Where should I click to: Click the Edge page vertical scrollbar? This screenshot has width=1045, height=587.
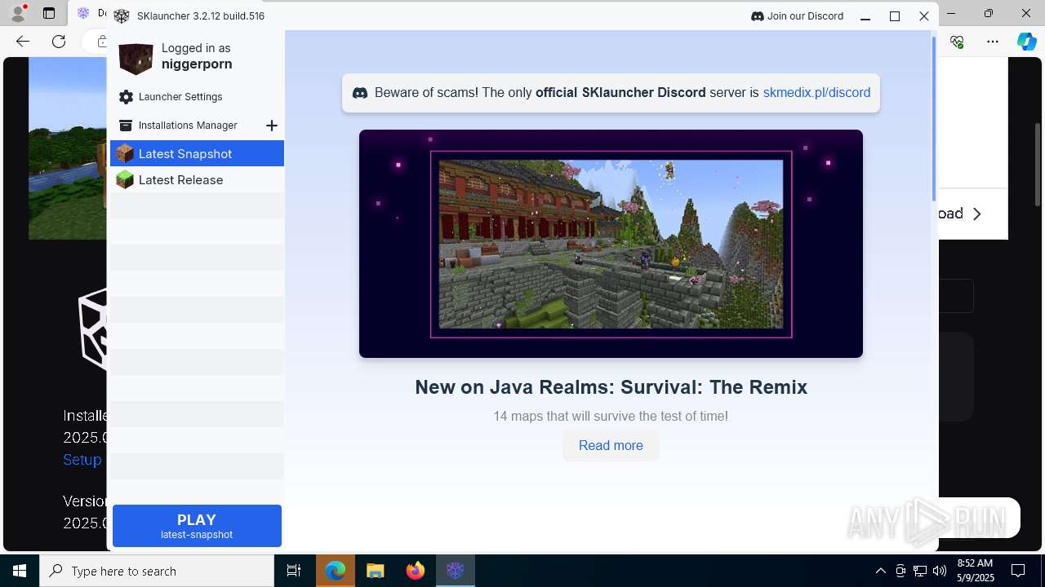(x=1038, y=163)
